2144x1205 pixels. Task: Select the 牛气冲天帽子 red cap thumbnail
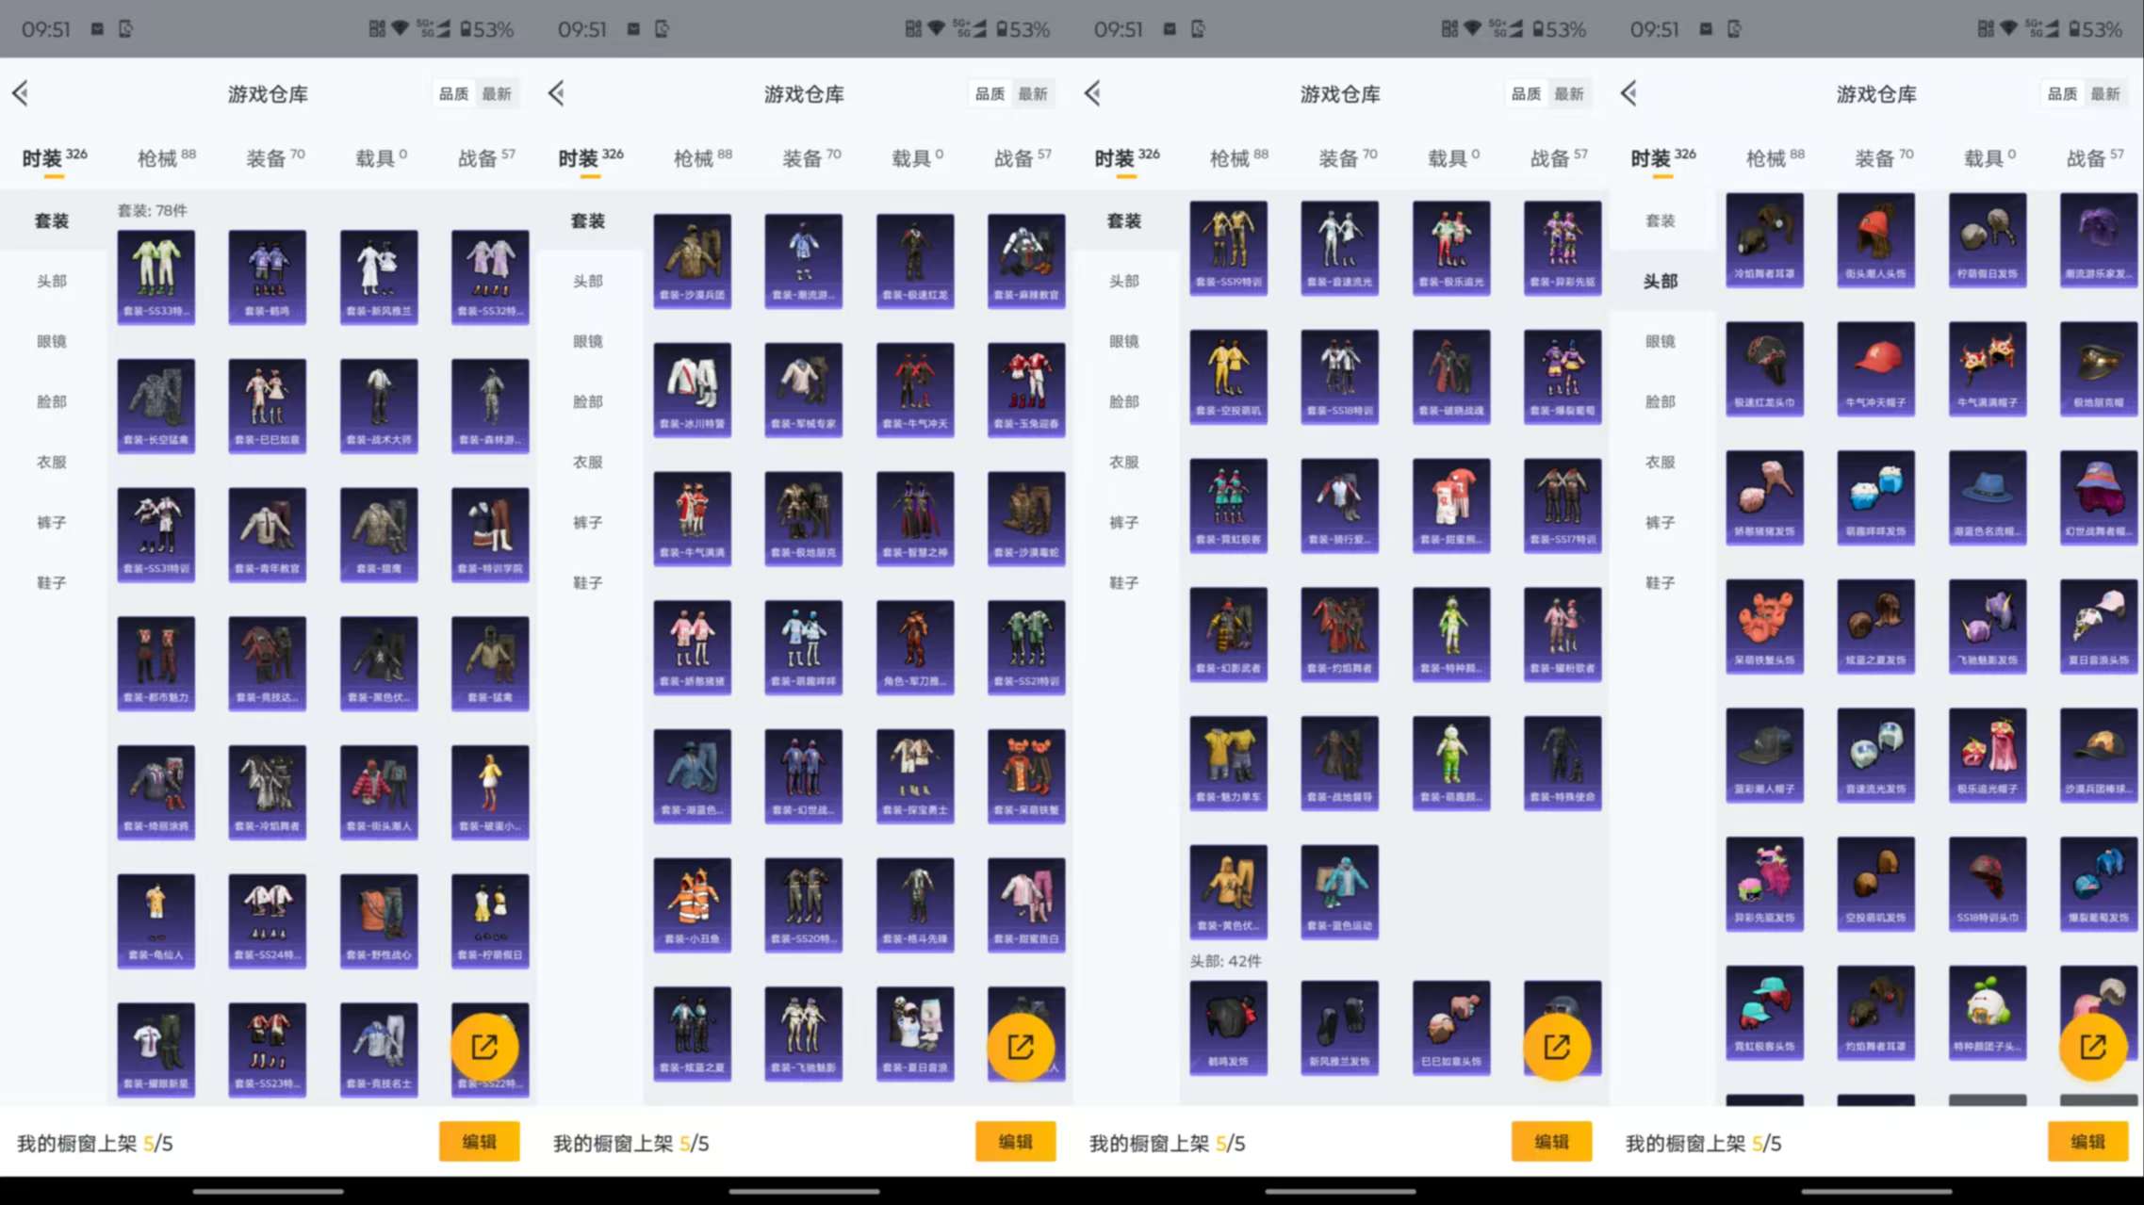[x=1876, y=369]
